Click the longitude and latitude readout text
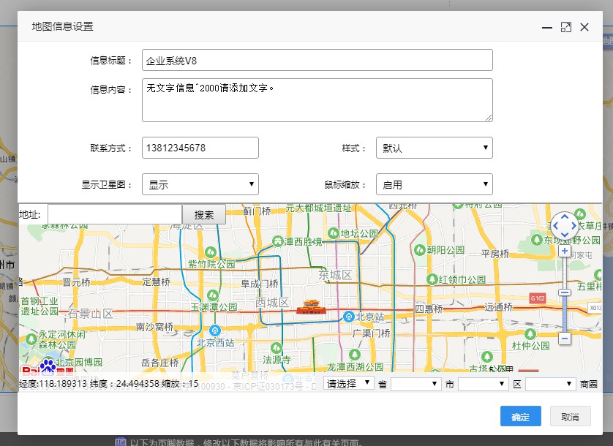The height and width of the screenshot is (446, 613). [x=109, y=383]
